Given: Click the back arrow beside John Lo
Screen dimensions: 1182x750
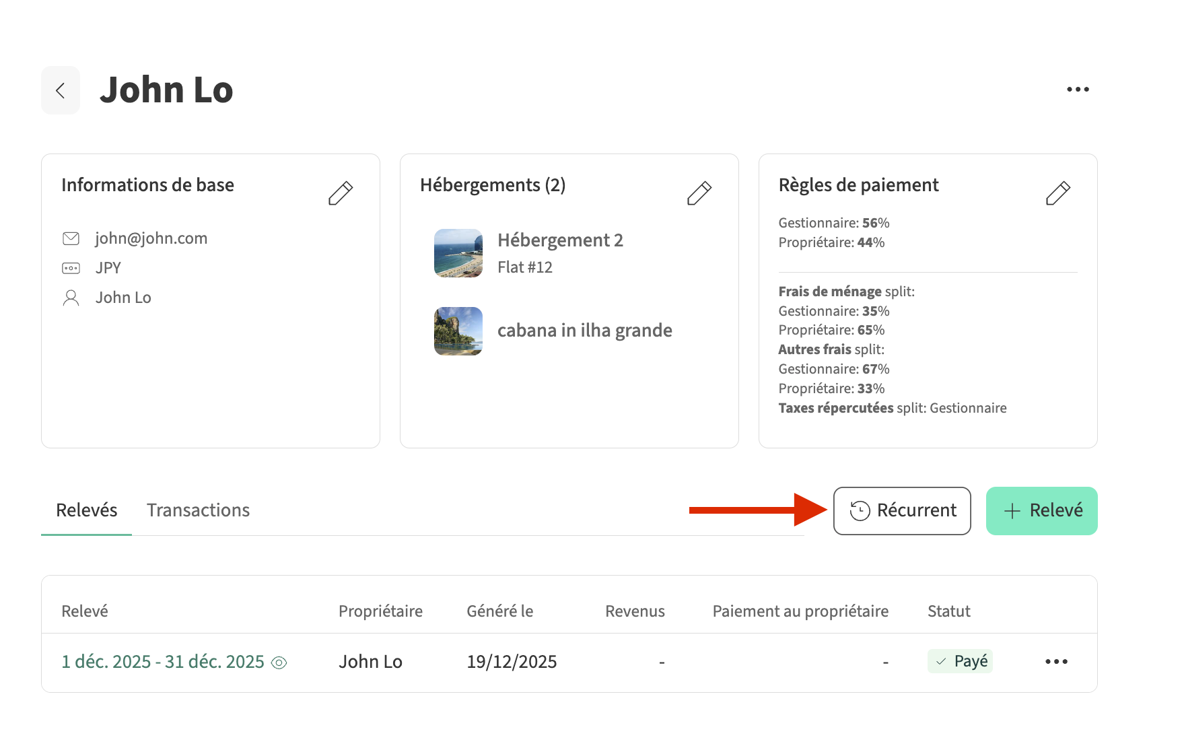Looking at the screenshot, I should 61,90.
